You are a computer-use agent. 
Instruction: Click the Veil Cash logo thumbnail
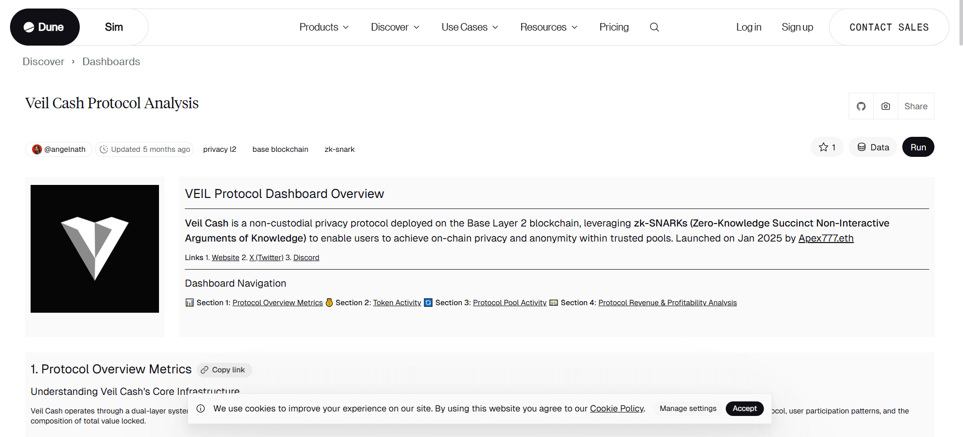tap(95, 249)
